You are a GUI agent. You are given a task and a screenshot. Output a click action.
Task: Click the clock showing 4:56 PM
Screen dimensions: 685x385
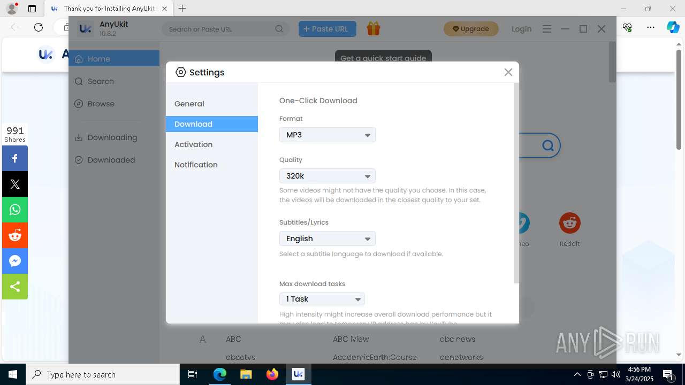pos(640,374)
